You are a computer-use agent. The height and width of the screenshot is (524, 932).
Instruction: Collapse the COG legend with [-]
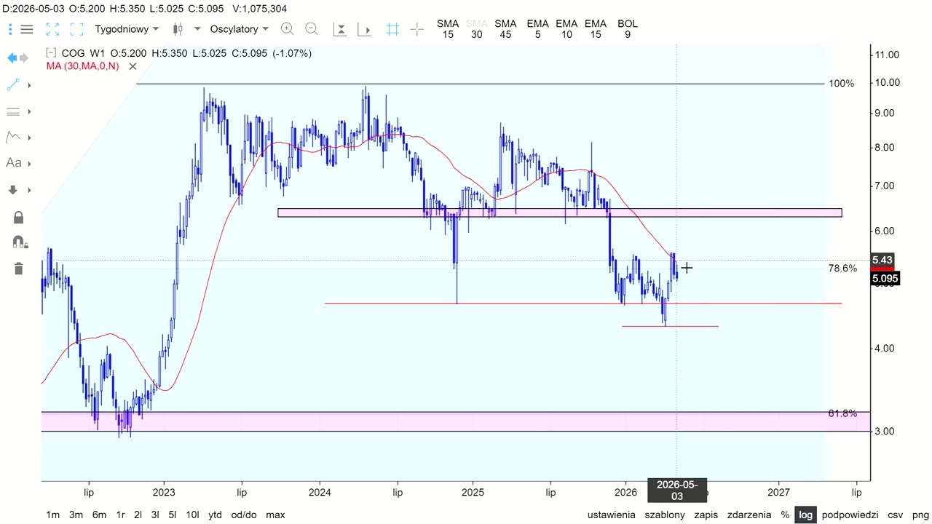51,53
